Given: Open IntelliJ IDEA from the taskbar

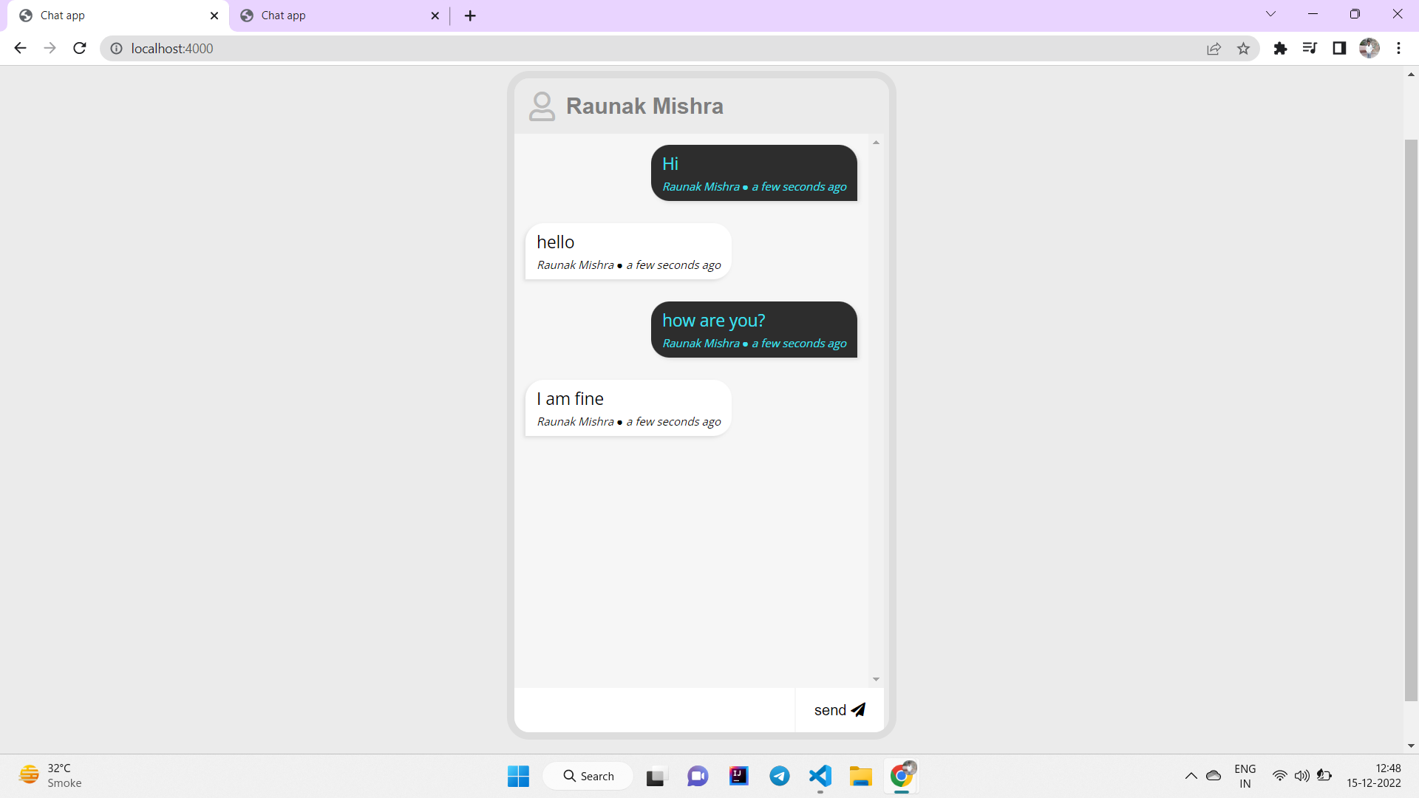Looking at the screenshot, I should [x=738, y=776].
